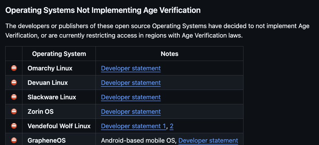Click no-entry icon beside Vendefoul Wolf Linux
The height and width of the screenshot is (145, 319).
coord(14,126)
